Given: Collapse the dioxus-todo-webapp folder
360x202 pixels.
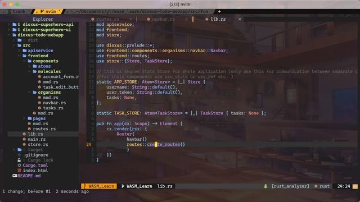Looking at the screenshot, I should [x=9, y=35].
